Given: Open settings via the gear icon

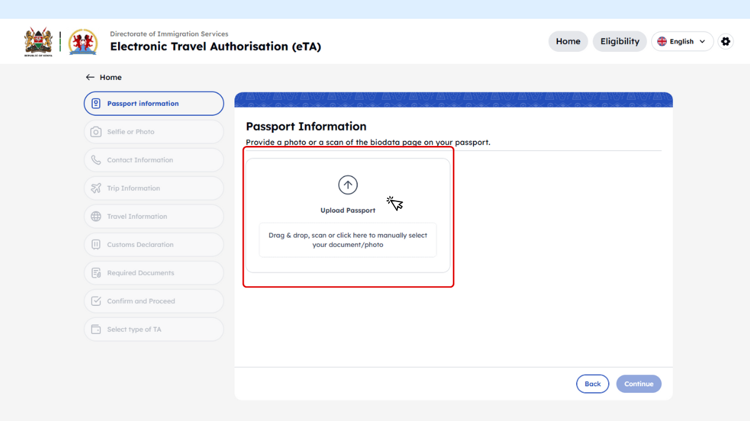Looking at the screenshot, I should point(725,41).
